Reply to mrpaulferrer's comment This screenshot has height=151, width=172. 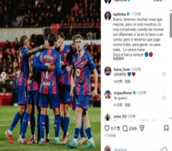pyautogui.click(x=128, y=105)
